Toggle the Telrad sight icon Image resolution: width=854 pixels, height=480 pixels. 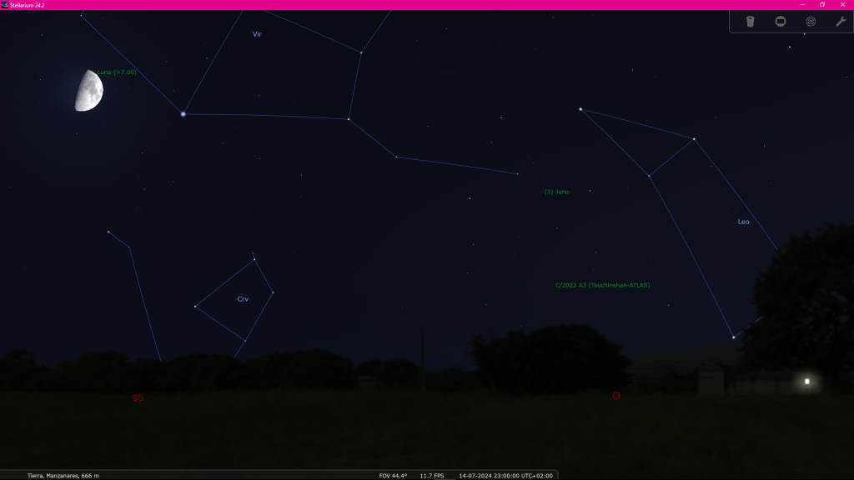pos(811,22)
